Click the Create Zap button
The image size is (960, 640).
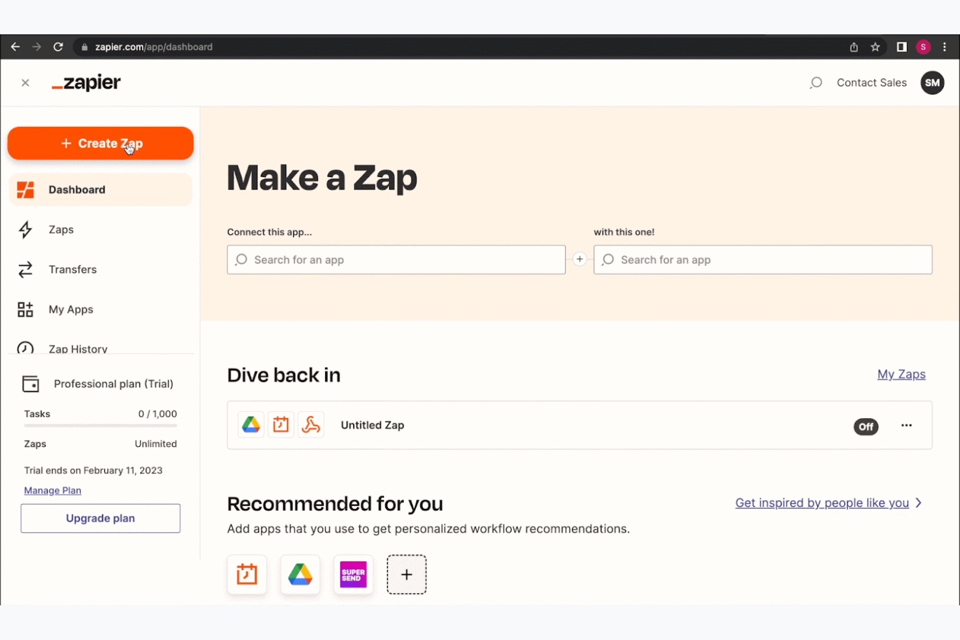click(x=101, y=143)
